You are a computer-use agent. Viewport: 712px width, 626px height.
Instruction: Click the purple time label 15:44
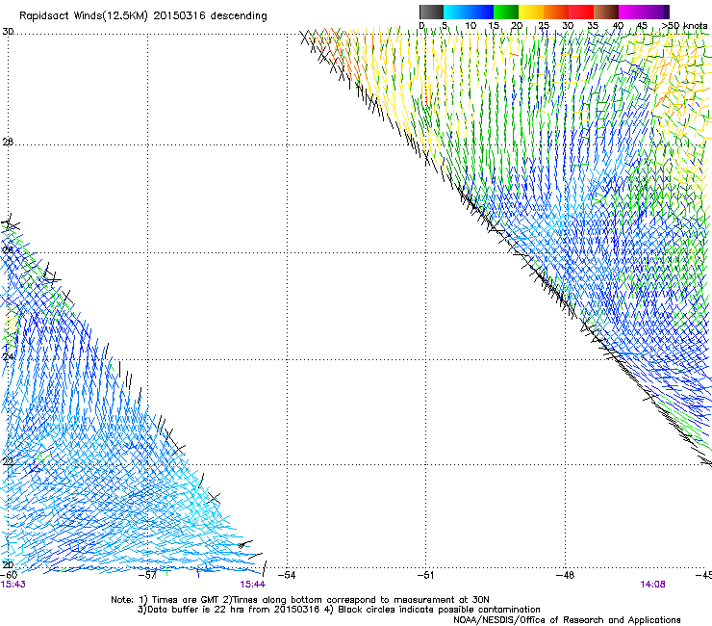coord(252,585)
